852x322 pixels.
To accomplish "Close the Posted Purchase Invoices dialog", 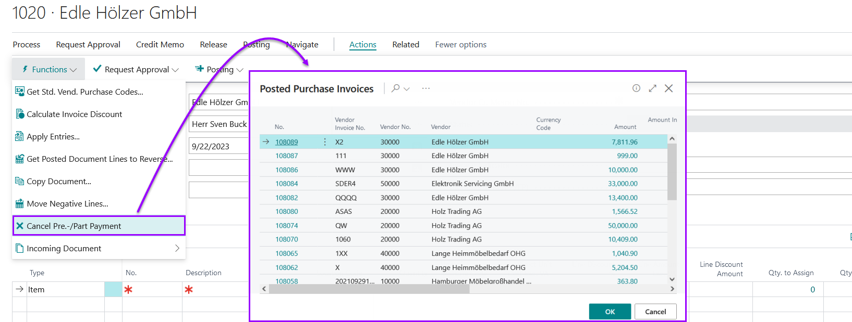I will [668, 88].
